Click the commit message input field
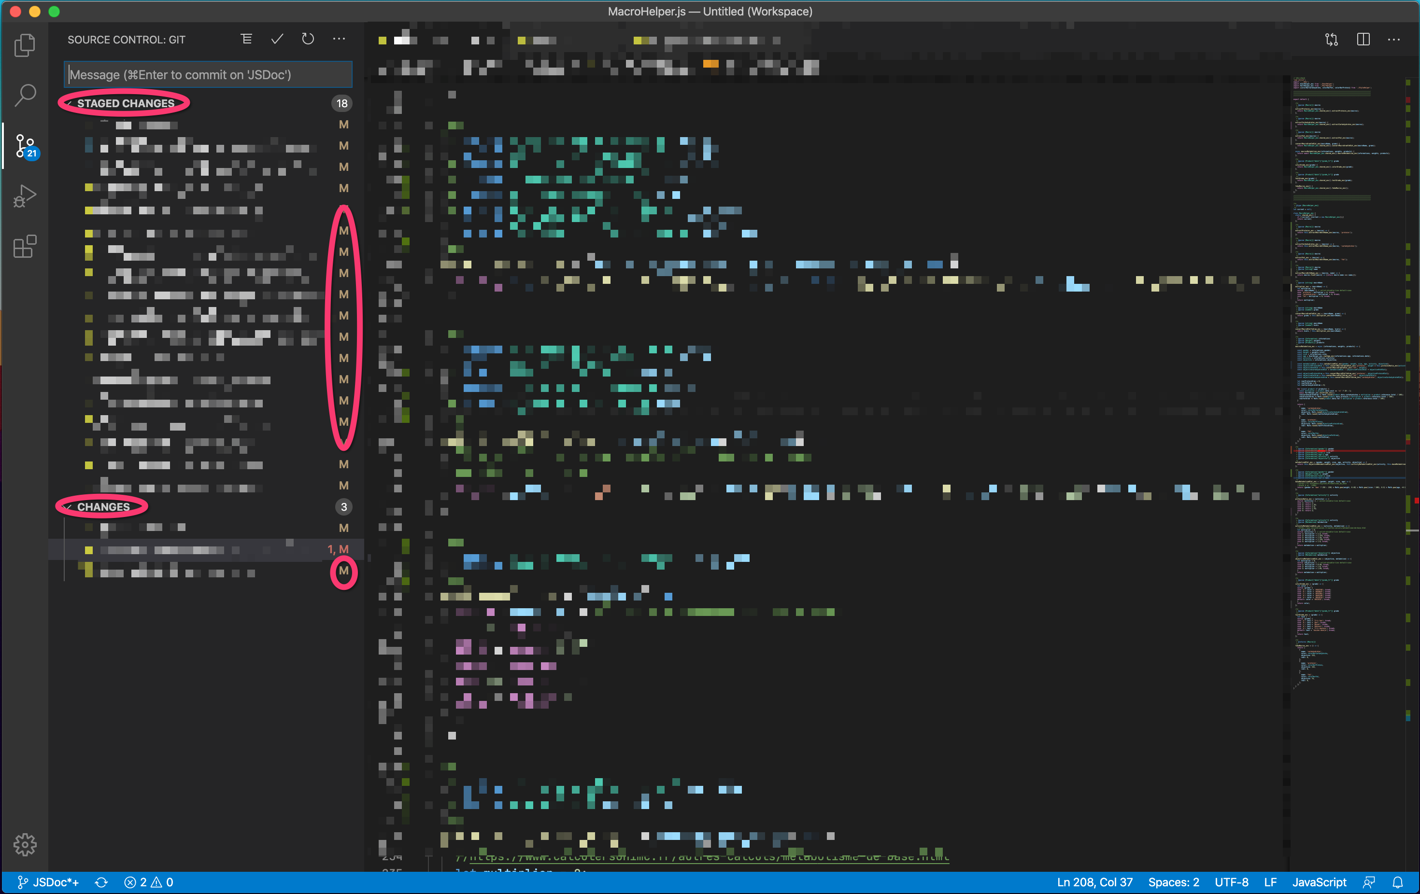The height and width of the screenshot is (894, 1420). [x=208, y=74]
